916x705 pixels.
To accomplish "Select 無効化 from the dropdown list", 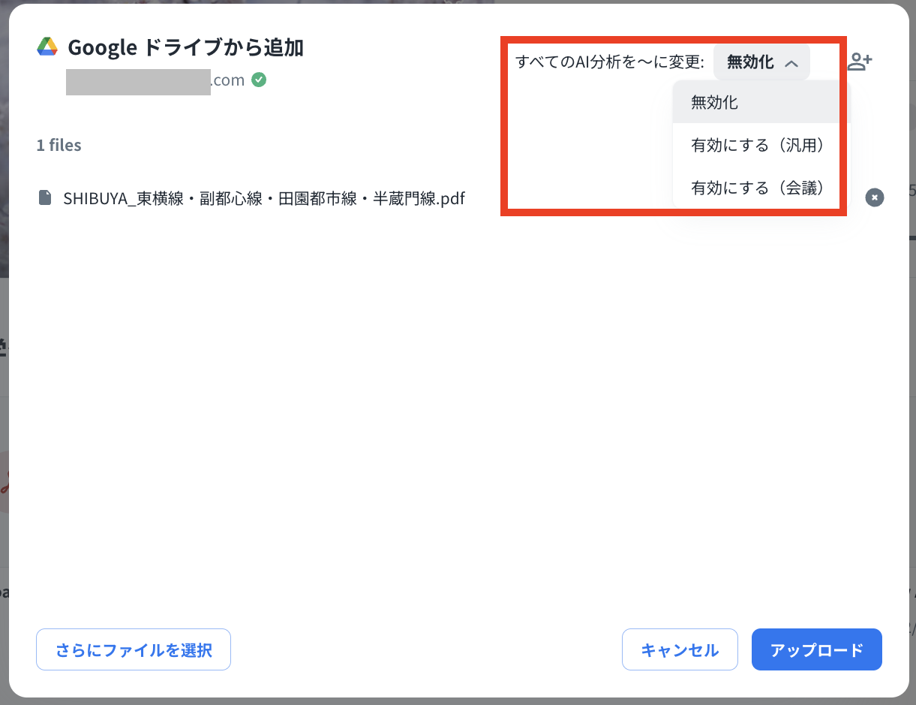I will tap(714, 103).
